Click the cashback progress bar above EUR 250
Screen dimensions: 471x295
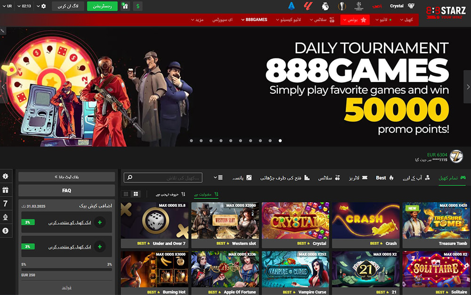[67, 270]
